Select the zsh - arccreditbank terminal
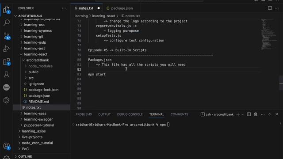The width and height of the screenshot is (283, 159). tap(217, 114)
